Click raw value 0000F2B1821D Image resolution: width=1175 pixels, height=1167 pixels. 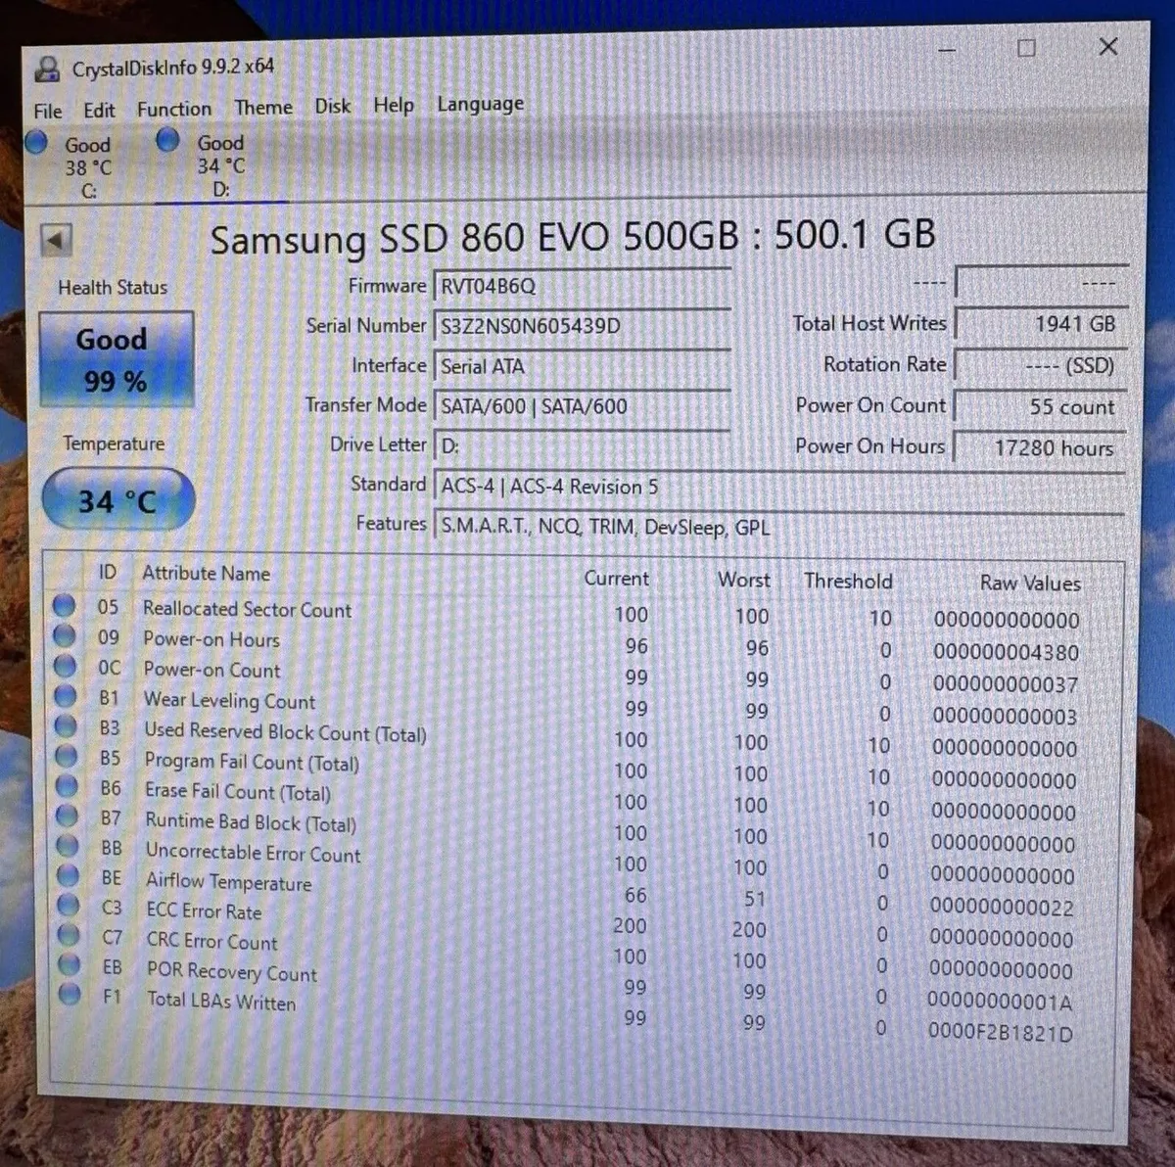click(x=1000, y=1032)
